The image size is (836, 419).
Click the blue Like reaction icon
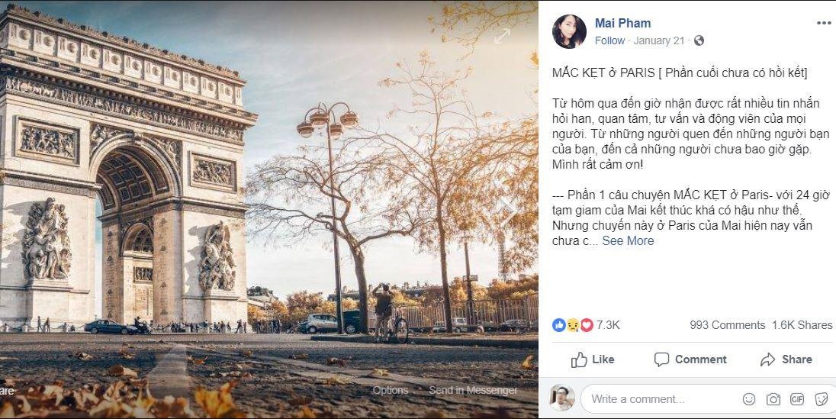[559, 324]
